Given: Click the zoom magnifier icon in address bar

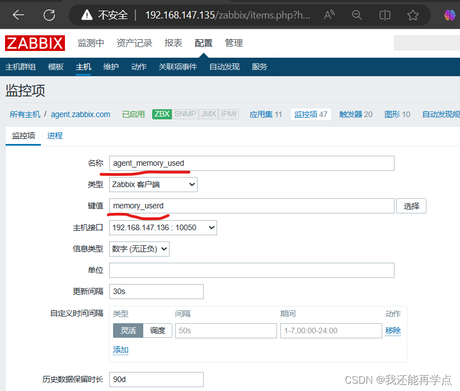Looking at the screenshot, I should [356, 15].
